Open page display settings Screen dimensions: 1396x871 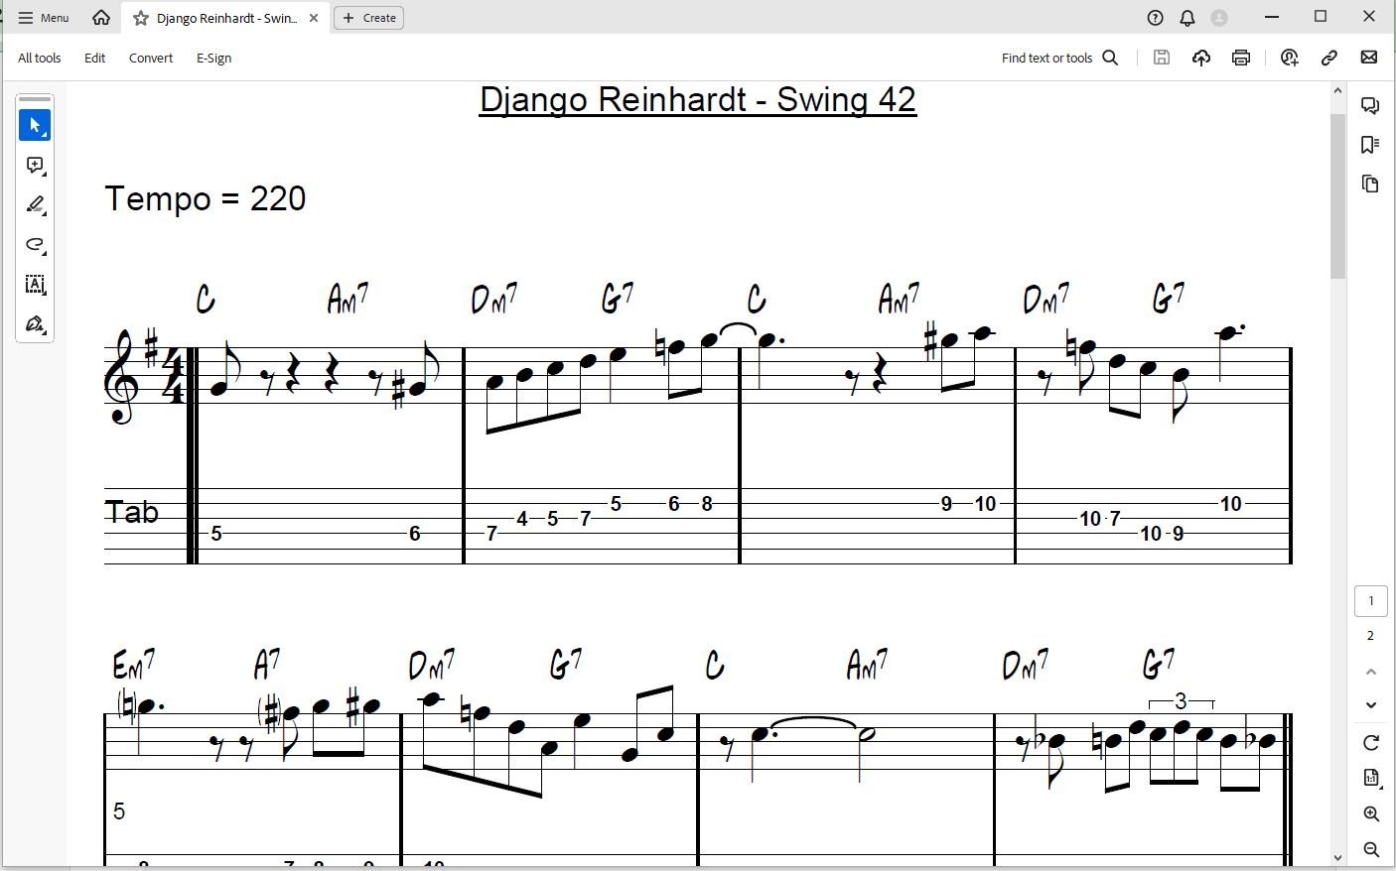(x=1371, y=778)
